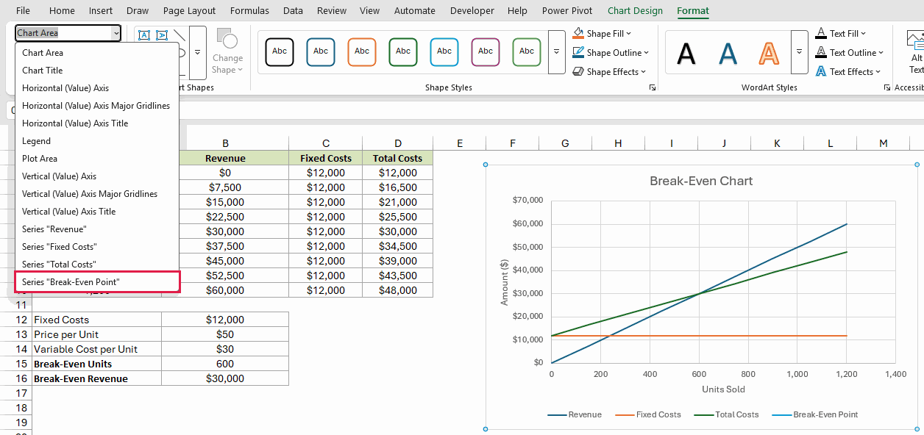The height and width of the screenshot is (435, 924).
Task: Open the Page Layout ribbon tab
Action: tap(189, 10)
